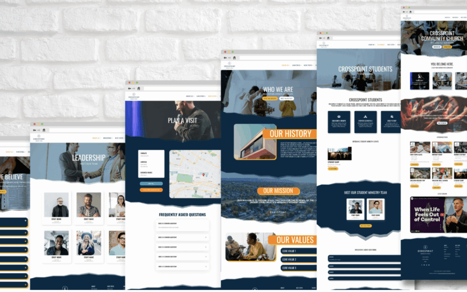Click back arrow in Leadership window
Screen dimensions: 467x292
35,130
